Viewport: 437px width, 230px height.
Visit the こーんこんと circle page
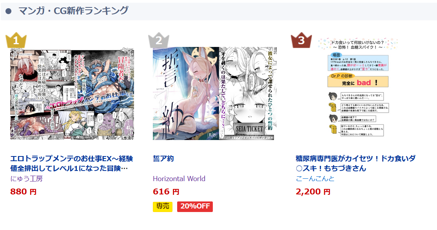(315, 178)
